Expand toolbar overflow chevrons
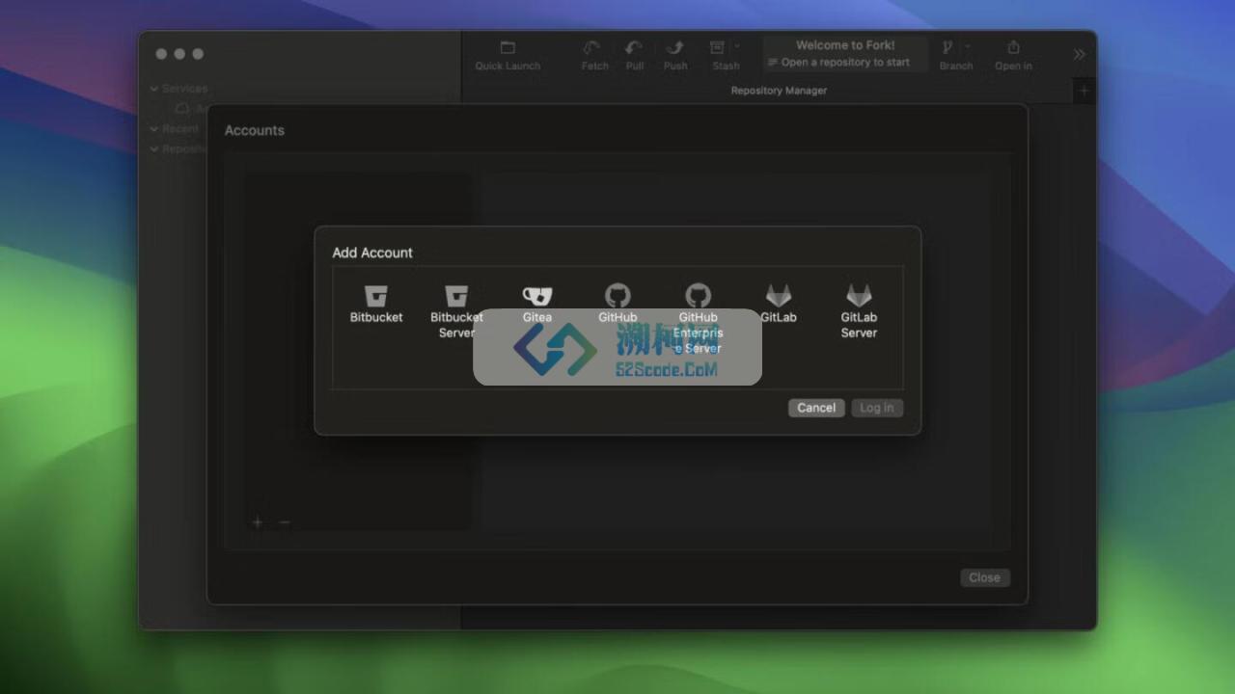Screen dimensions: 1235x694 click(1079, 55)
